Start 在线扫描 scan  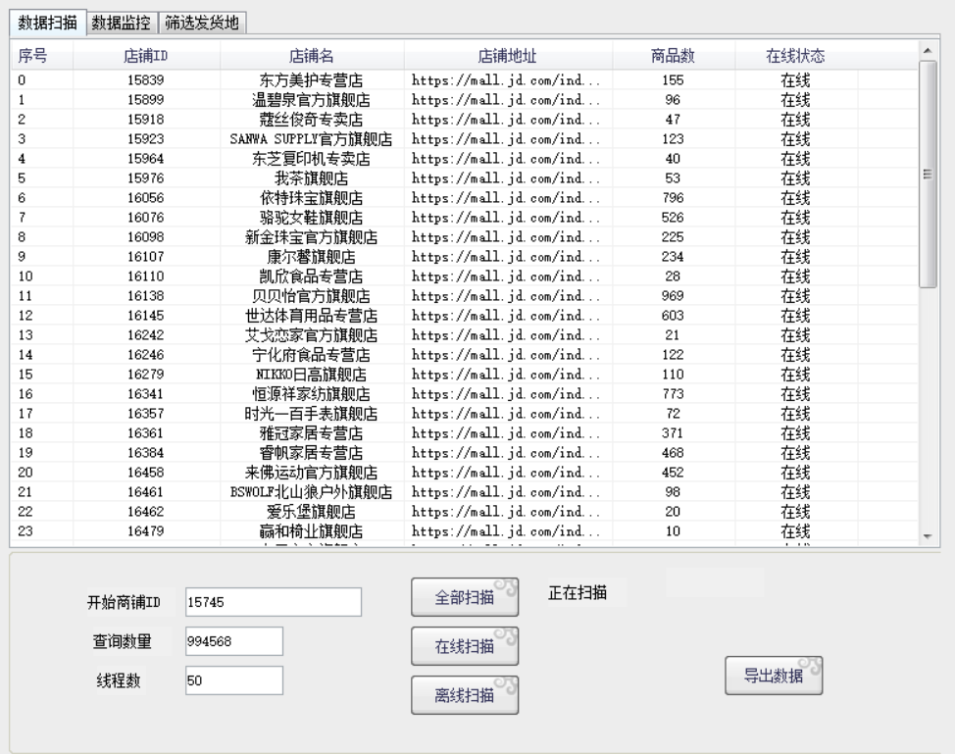(x=464, y=647)
